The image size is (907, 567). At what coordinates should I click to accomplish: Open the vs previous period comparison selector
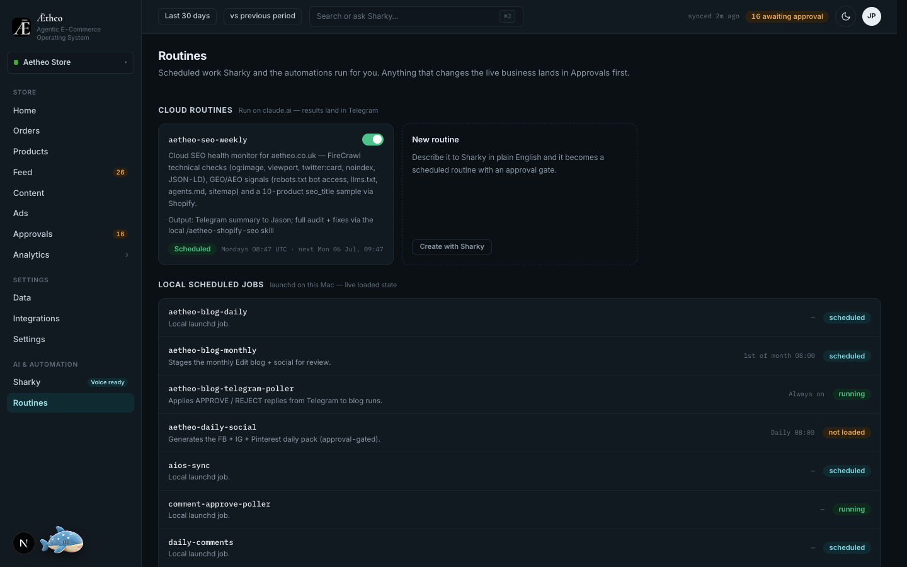point(263,16)
